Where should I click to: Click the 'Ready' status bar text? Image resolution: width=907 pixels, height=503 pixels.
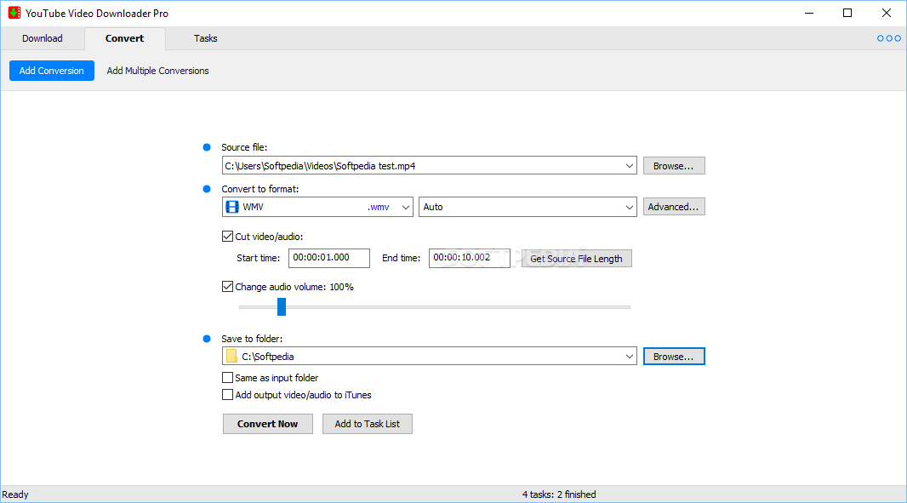[15, 494]
